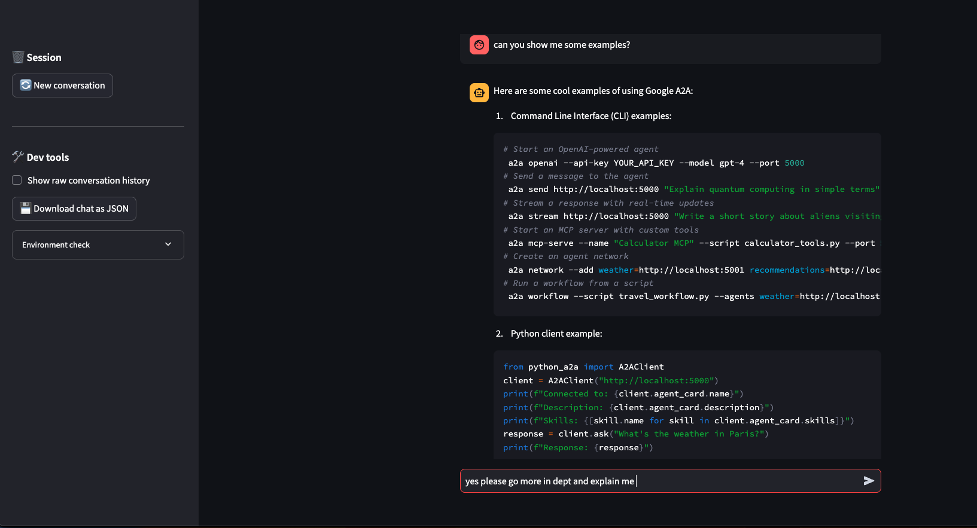
Task: Start a New conversation
Action: point(62,86)
